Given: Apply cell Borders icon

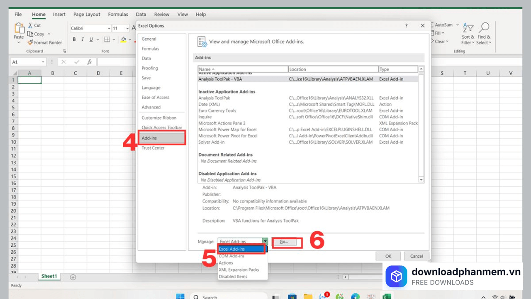Looking at the screenshot, I should tap(107, 39).
